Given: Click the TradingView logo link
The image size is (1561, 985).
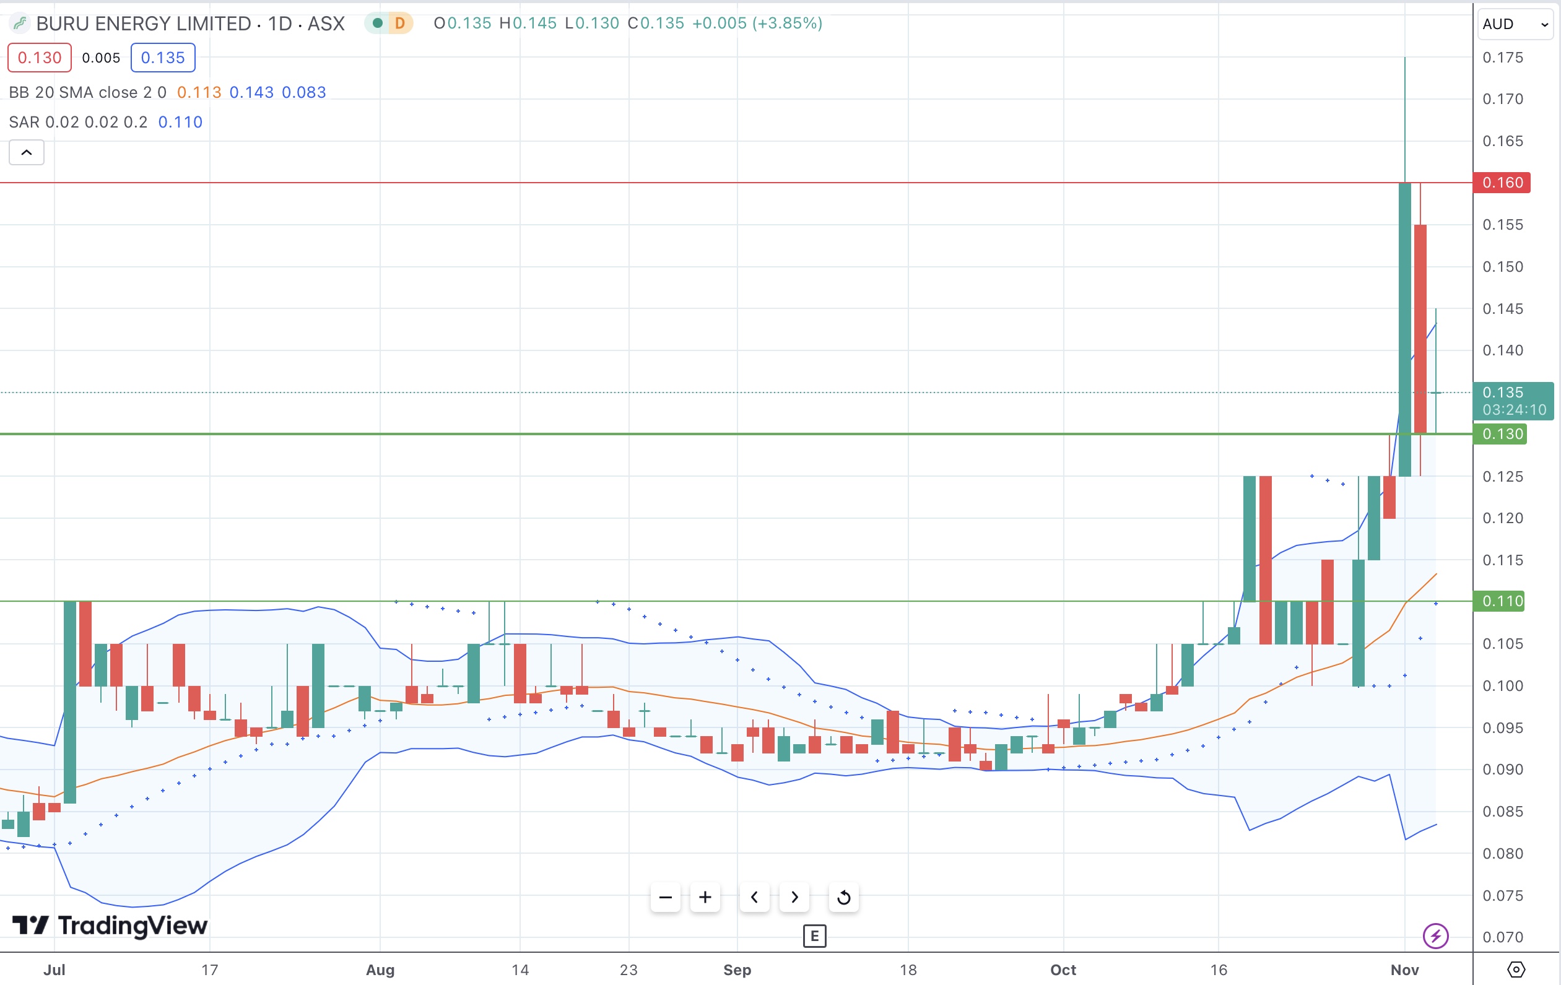Looking at the screenshot, I should point(110,926).
